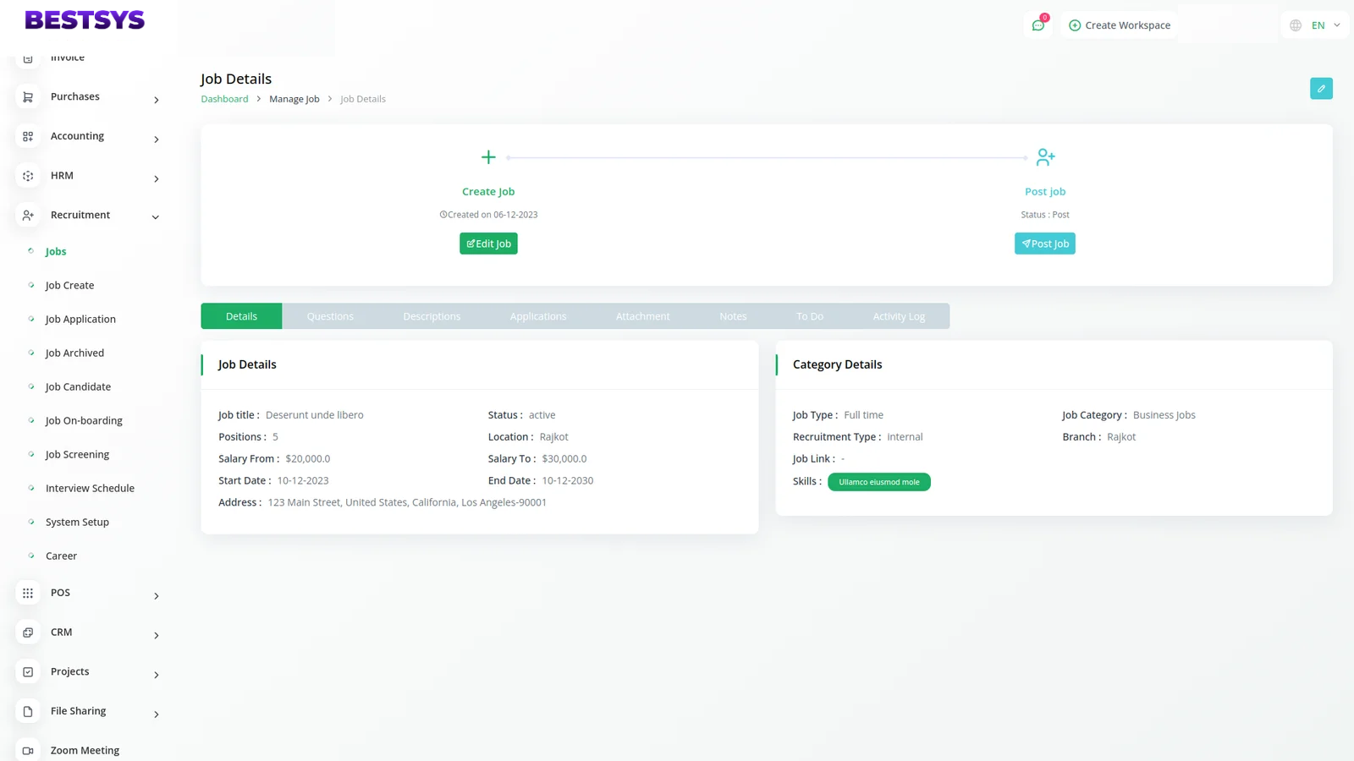Click the Create Job plus icon
Screen dimensions: 1354x761
(x=488, y=157)
